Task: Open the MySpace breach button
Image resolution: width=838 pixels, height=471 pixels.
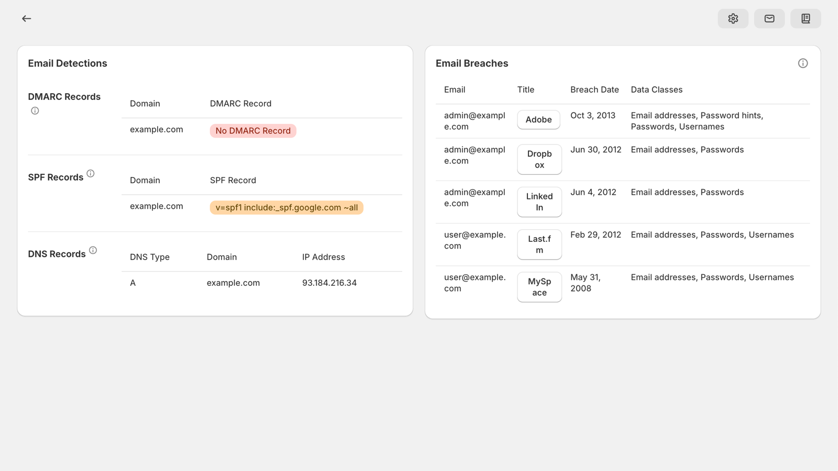Action: point(539,287)
